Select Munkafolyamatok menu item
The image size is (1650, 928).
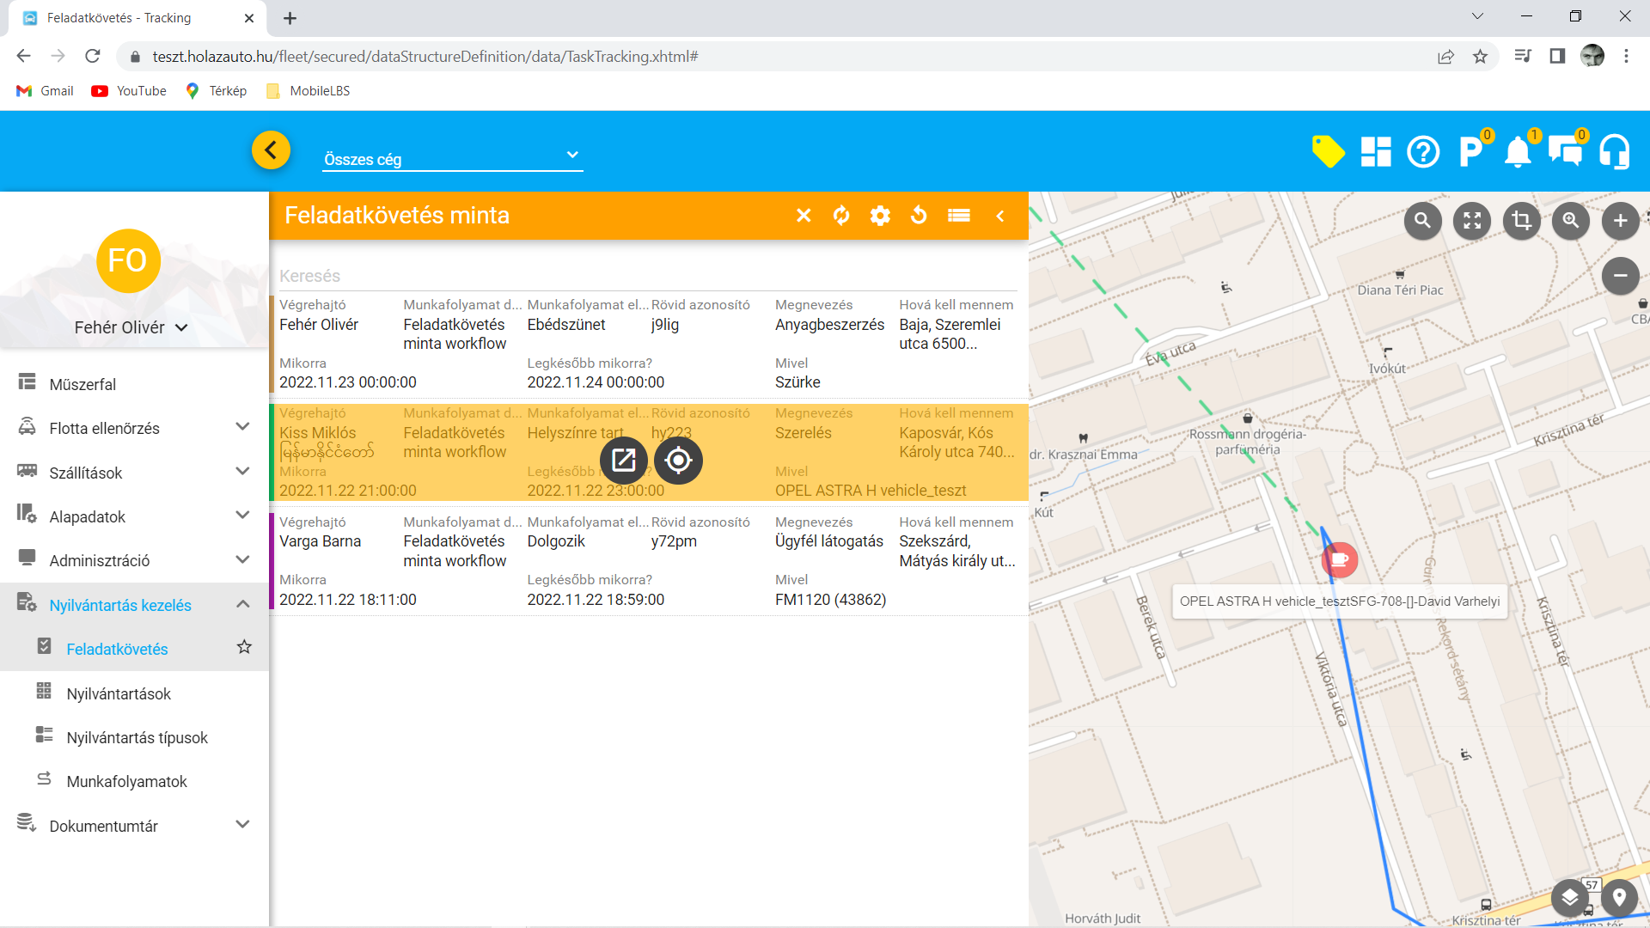[x=126, y=781]
